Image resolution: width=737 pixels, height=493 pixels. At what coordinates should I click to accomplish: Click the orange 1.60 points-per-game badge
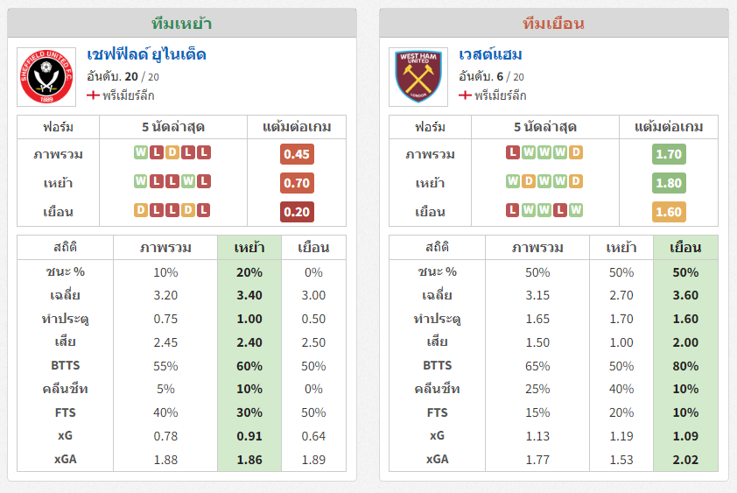(x=669, y=212)
